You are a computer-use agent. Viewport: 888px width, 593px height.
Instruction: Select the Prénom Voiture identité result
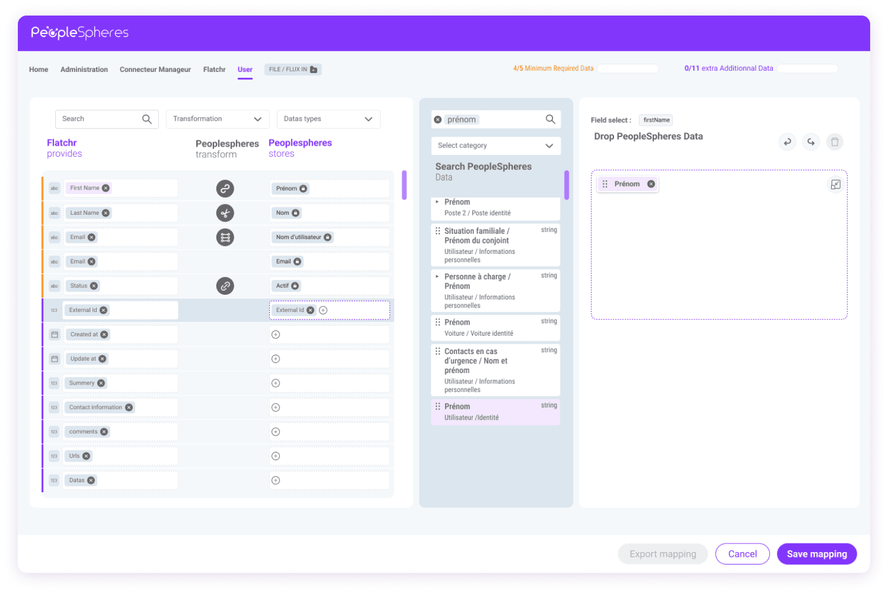496,328
